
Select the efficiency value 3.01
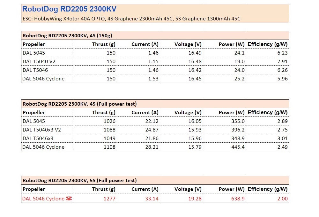[x=282, y=138]
